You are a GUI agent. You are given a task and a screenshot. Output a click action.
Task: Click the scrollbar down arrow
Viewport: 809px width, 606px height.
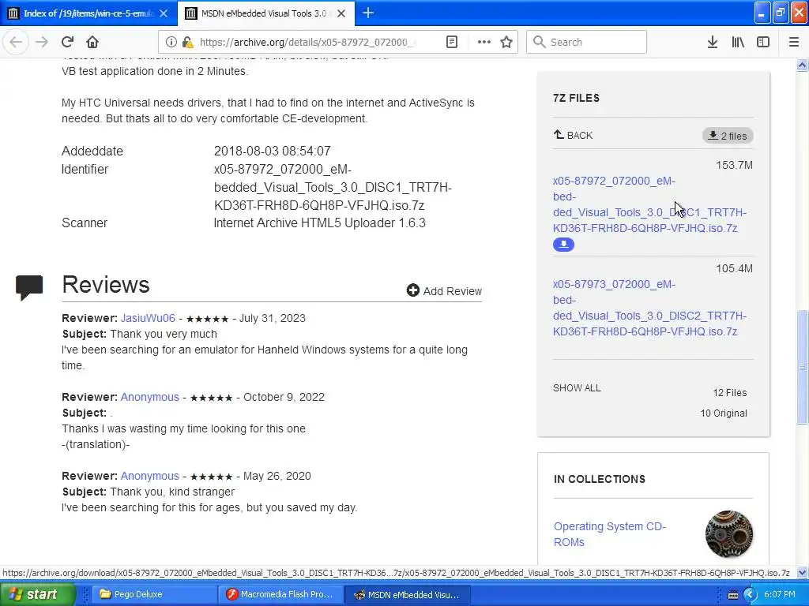[x=802, y=573]
